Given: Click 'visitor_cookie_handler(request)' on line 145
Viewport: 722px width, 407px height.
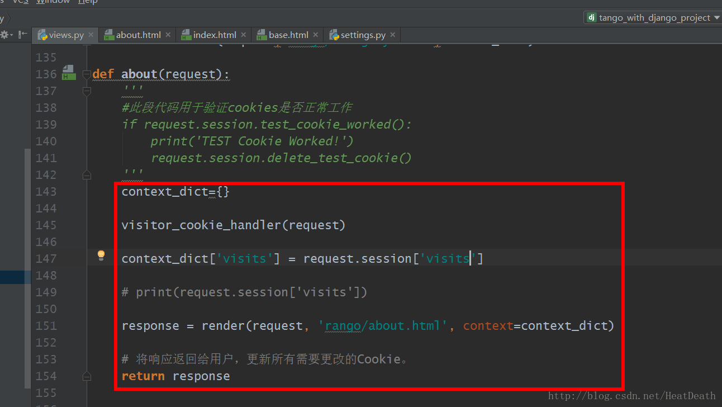Looking at the screenshot, I should click(234, 225).
